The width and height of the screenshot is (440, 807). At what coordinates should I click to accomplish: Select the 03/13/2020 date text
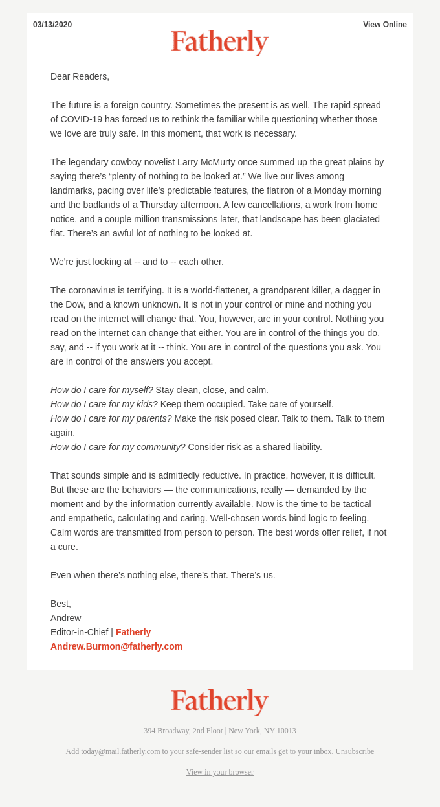[x=52, y=25]
